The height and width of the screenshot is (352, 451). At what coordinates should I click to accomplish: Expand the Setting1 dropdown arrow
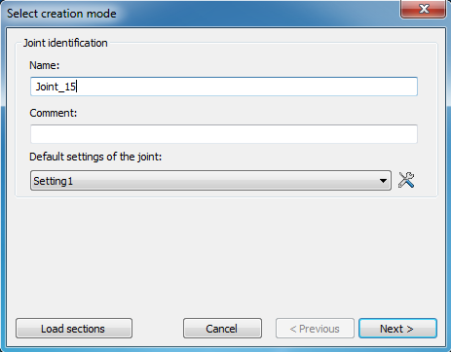pyautogui.click(x=383, y=181)
